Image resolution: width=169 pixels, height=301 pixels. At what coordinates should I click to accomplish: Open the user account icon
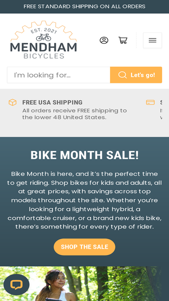point(104,40)
